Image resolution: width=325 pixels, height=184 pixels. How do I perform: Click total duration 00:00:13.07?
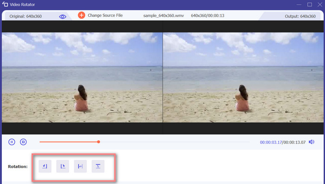(294, 142)
